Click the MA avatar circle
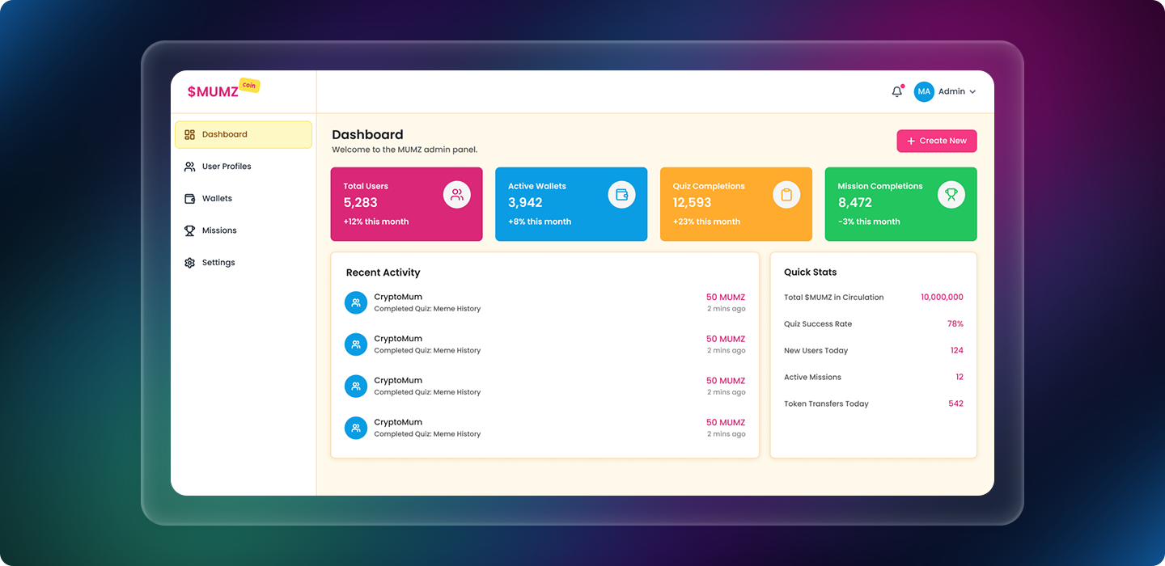This screenshot has width=1165, height=566. click(924, 92)
